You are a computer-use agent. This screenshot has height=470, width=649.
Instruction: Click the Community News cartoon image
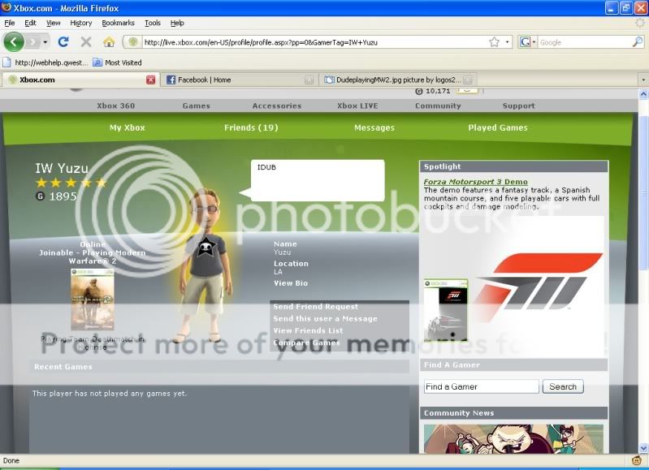click(x=513, y=438)
